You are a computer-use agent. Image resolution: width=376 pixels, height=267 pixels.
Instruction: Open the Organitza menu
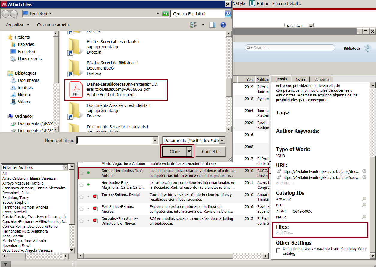pyautogui.click(x=17, y=25)
